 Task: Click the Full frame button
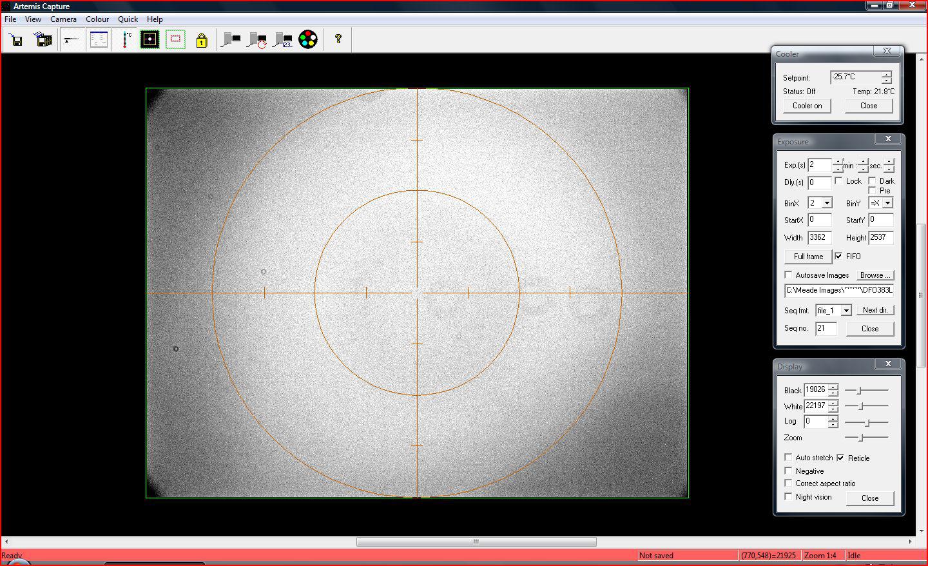[808, 257]
